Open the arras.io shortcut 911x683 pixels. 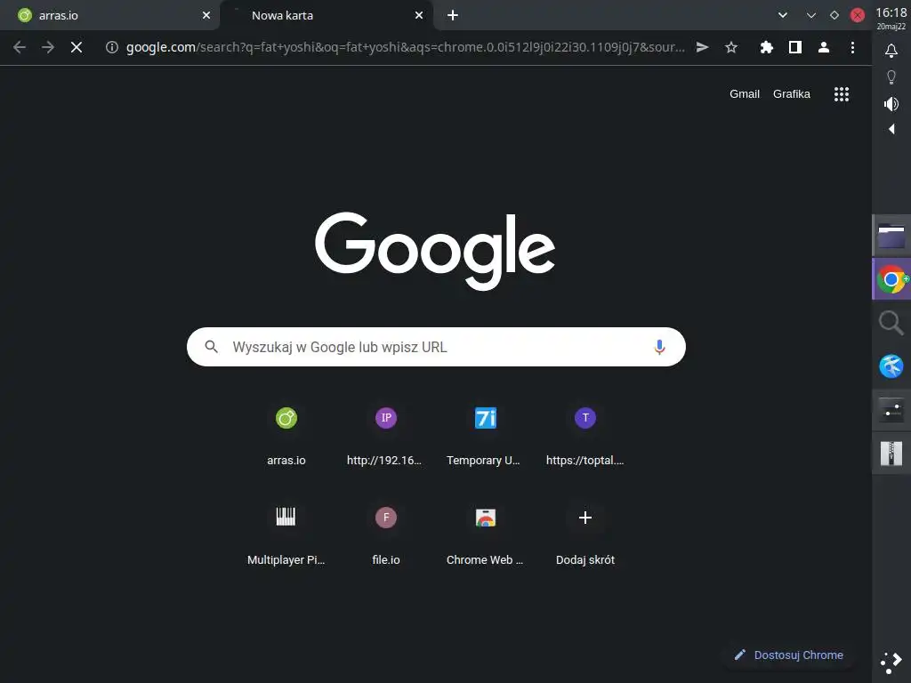click(x=286, y=436)
